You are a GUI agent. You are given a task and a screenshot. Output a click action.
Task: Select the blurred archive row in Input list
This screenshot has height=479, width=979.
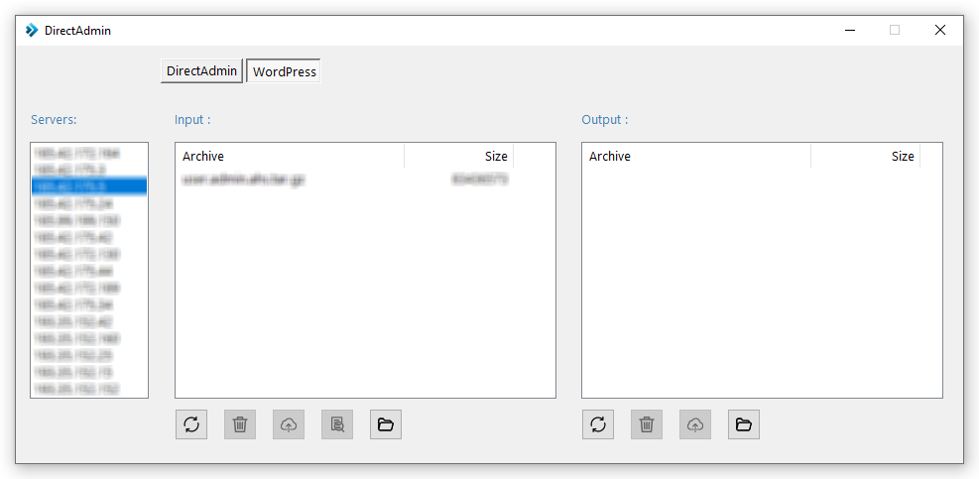pyautogui.click(x=345, y=180)
